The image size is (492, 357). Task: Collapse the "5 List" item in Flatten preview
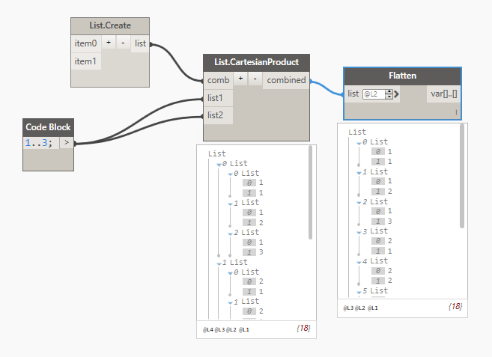[356, 290]
